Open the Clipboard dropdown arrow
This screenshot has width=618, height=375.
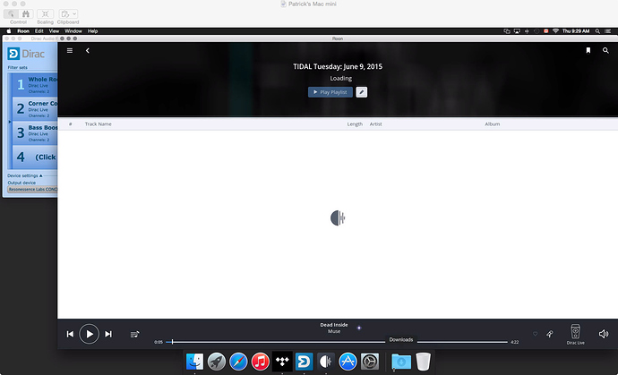(74, 14)
